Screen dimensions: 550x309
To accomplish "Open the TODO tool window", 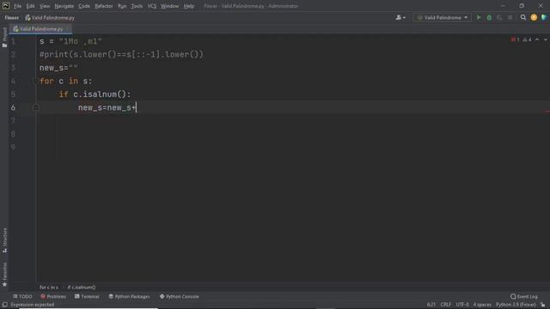I will [22, 296].
